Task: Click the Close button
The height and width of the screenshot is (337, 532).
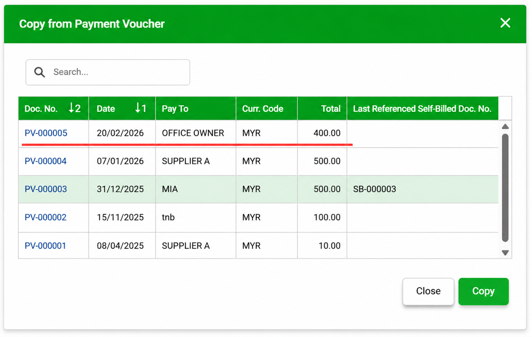Action: (428, 291)
